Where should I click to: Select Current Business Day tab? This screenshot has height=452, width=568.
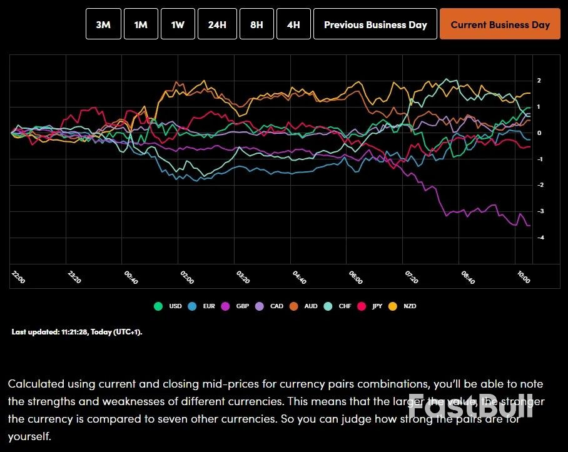[500, 24]
